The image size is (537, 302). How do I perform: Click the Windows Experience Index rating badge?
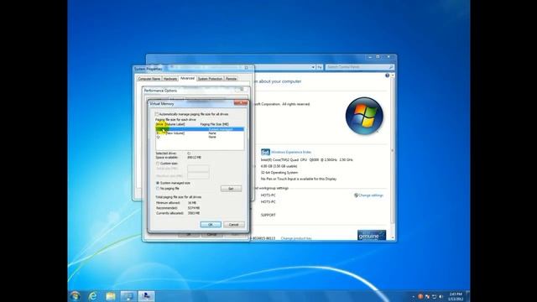[x=265, y=152]
